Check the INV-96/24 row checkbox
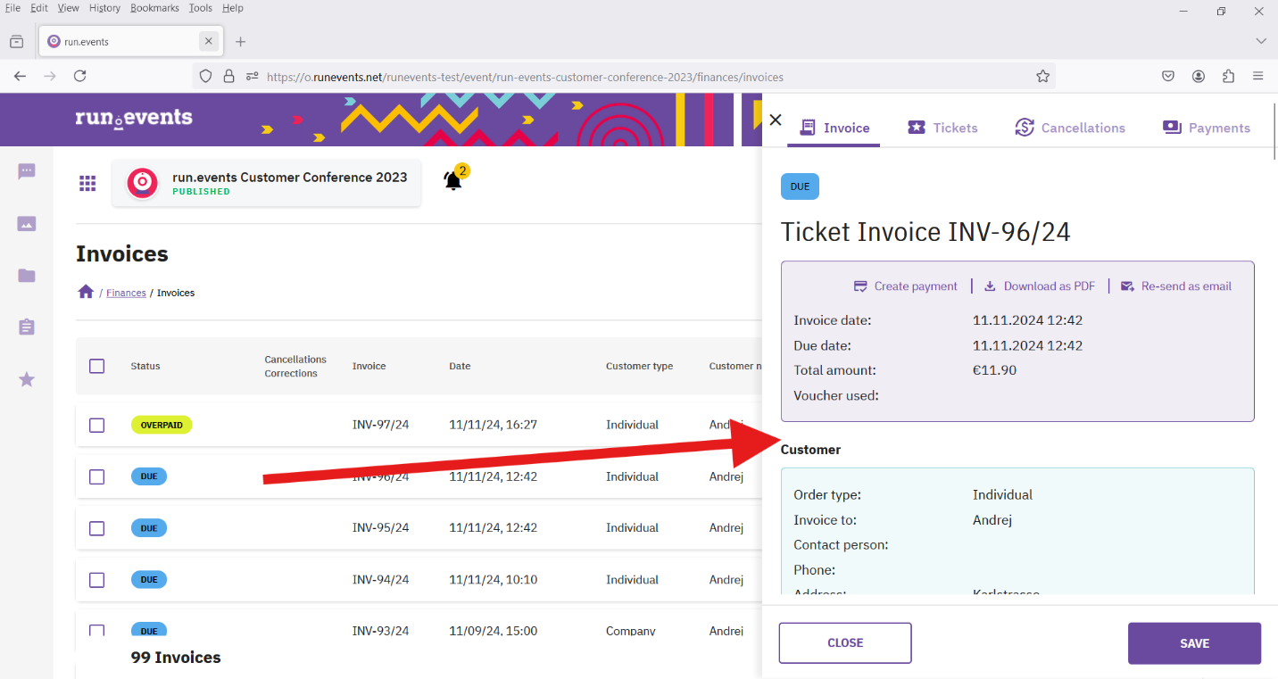This screenshot has height=679, width=1278. [x=97, y=477]
